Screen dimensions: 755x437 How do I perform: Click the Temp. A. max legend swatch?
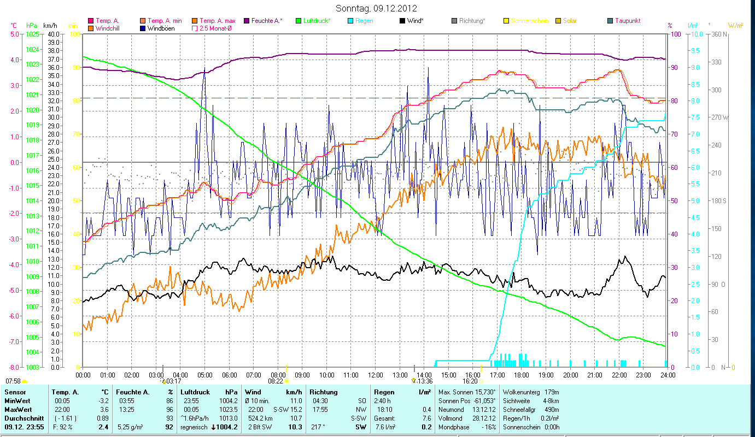[x=194, y=21]
